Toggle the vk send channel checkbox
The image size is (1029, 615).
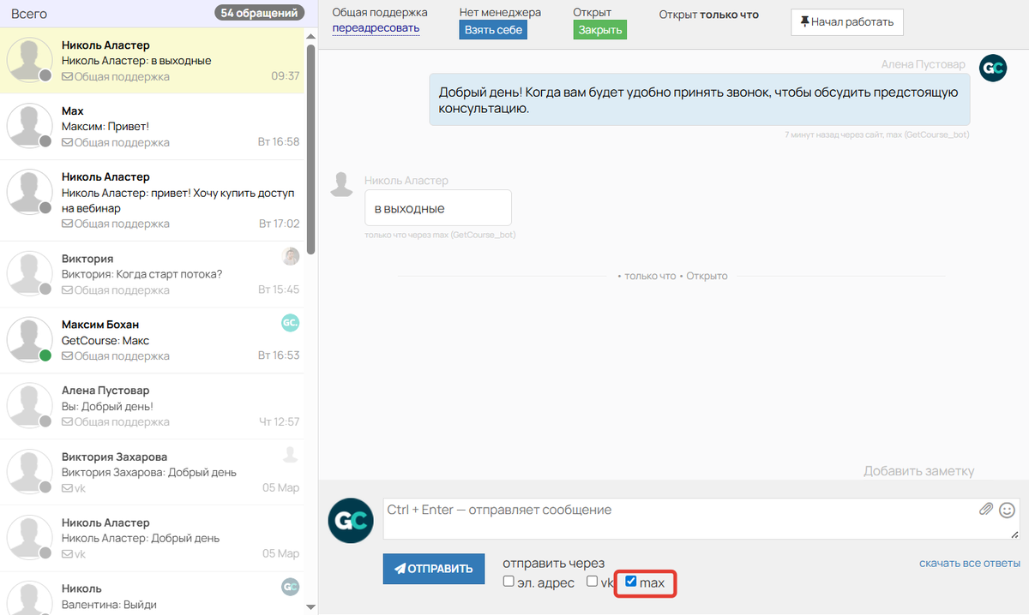click(593, 582)
